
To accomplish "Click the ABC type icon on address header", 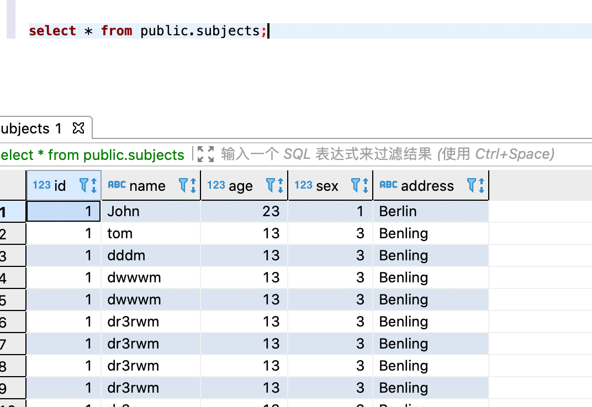I will point(389,184).
